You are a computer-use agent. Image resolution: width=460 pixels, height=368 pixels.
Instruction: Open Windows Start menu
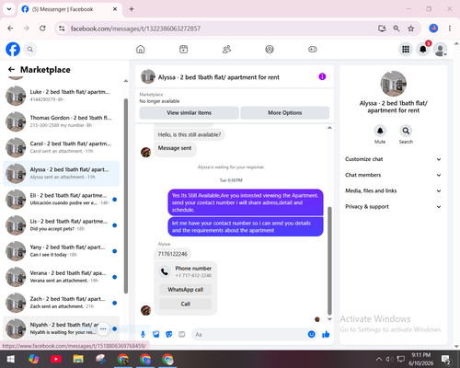point(11,359)
